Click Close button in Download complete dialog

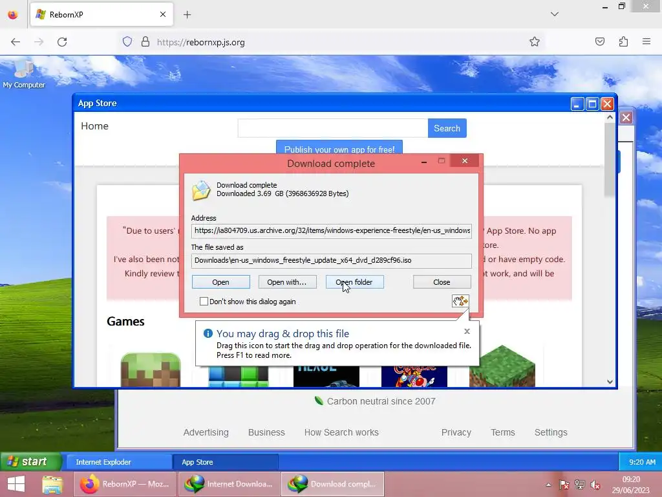point(442,282)
